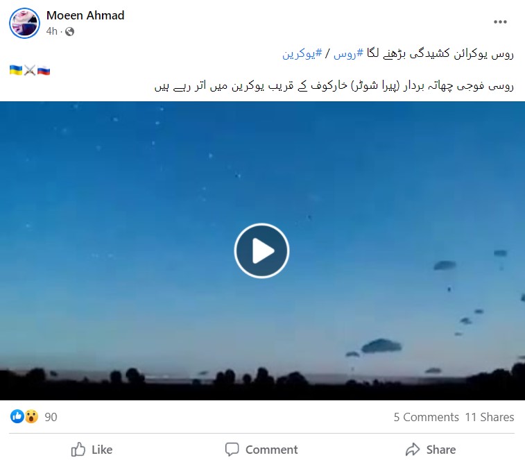View the 90 reactions count
This screenshot has width=525, height=460.
coord(51,417)
